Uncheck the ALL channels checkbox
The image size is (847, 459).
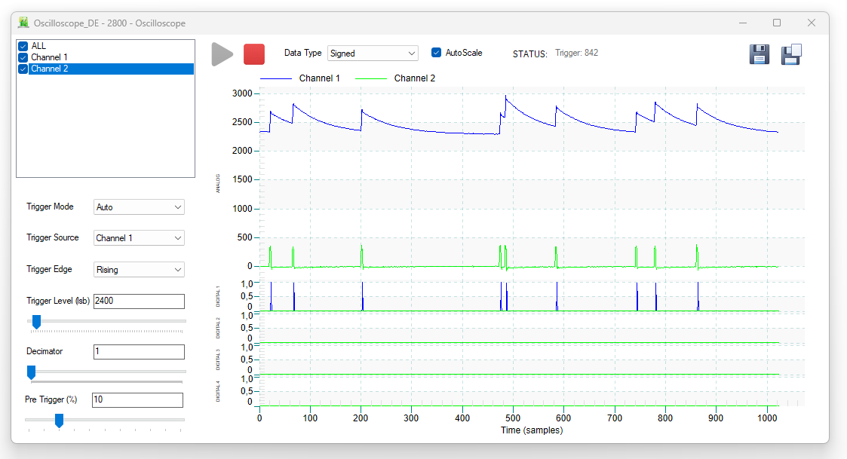point(23,46)
